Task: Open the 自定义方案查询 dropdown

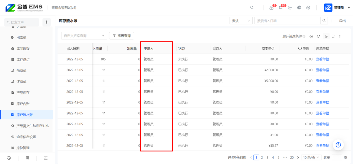Action: point(84,36)
